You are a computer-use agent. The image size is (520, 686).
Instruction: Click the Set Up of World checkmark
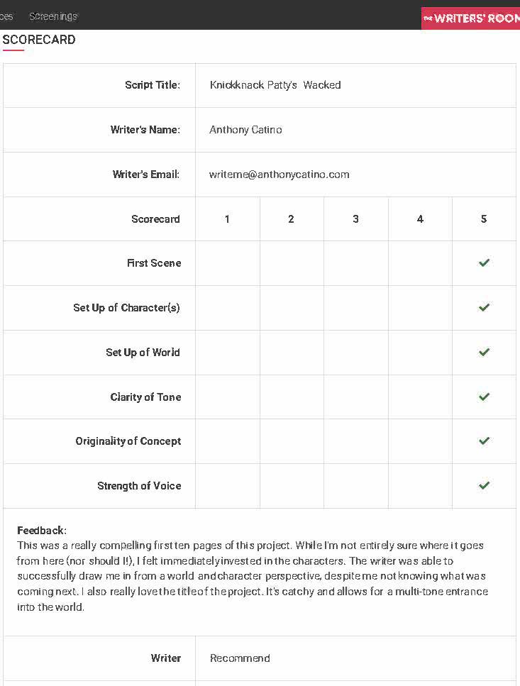pyautogui.click(x=484, y=353)
